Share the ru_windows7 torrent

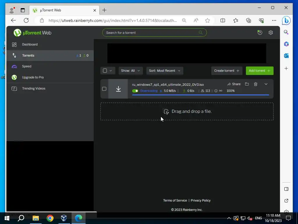234,84
